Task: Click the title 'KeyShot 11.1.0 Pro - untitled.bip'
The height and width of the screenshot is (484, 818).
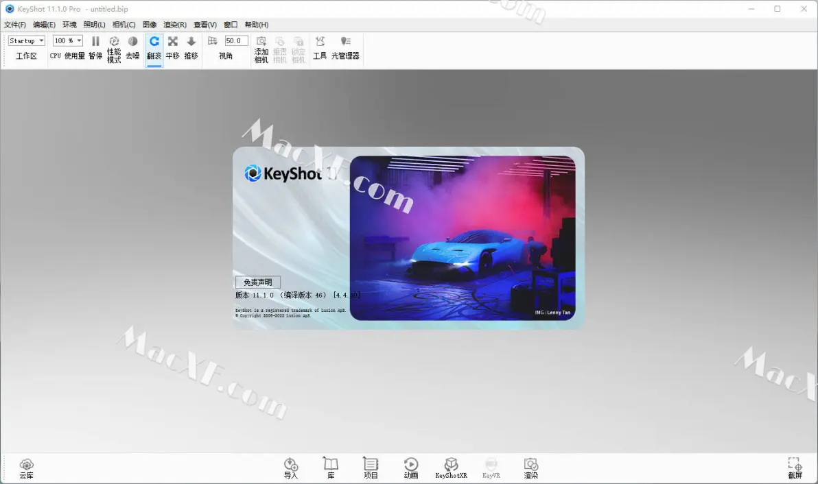Action: [x=73, y=9]
